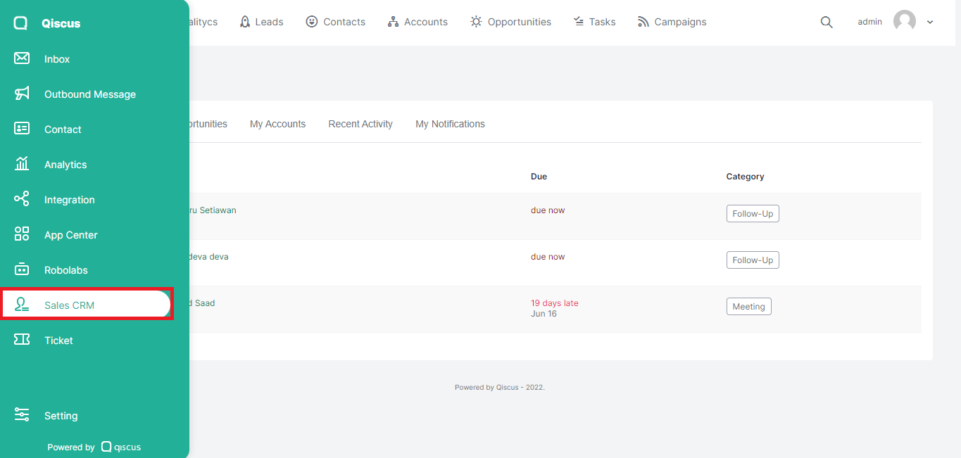Click the Contact card icon
This screenshot has width=961, height=458.
(x=22, y=129)
